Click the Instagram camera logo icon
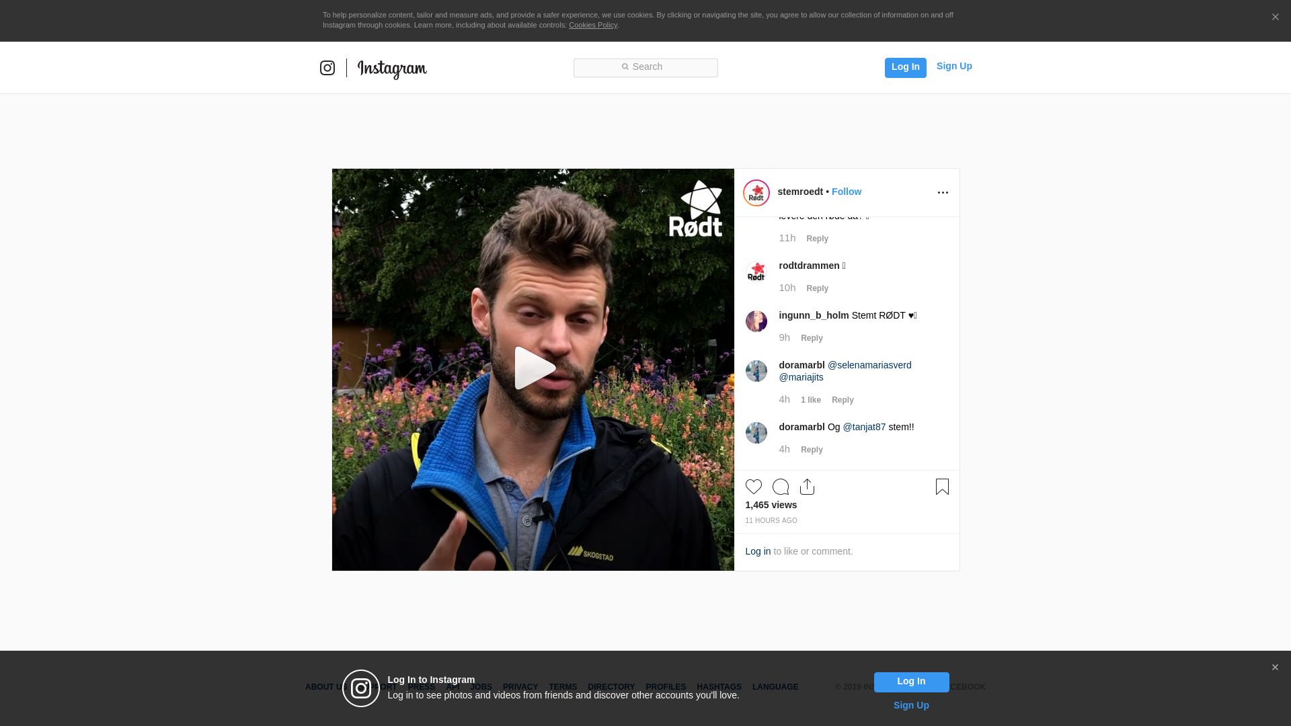The height and width of the screenshot is (726, 1291). 327,68
